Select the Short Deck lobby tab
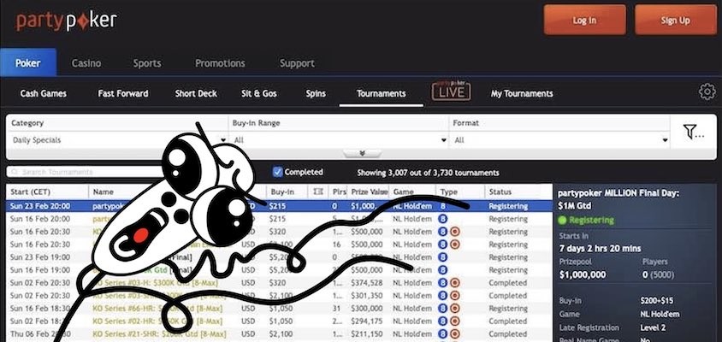This screenshot has width=722, height=342. click(x=196, y=93)
